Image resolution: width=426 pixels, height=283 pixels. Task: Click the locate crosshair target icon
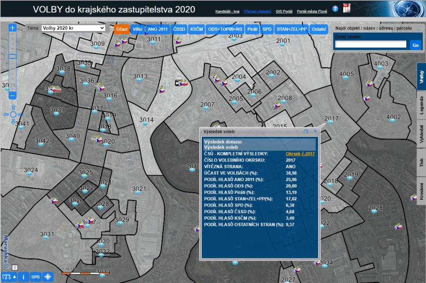click(x=48, y=277)
